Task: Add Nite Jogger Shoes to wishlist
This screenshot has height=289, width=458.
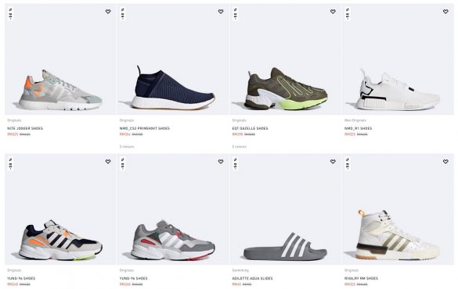Action: coord(108,12)
